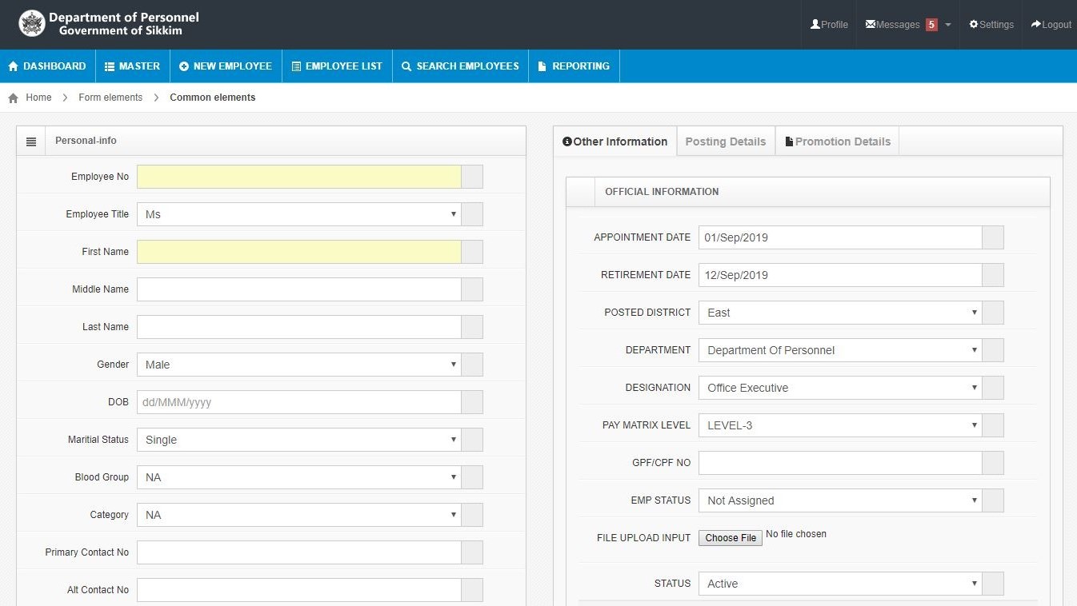Click the Sikkim government emblem logo

click(32, 24)
